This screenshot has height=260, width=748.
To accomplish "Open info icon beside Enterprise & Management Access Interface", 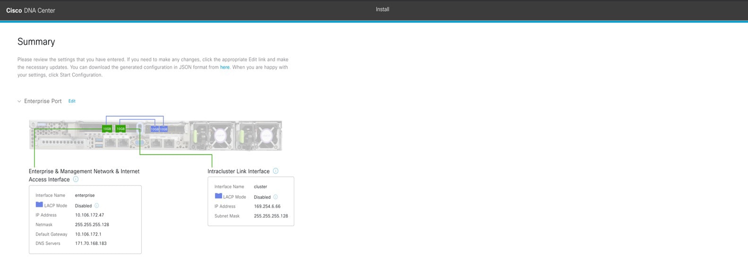I will point(76,179).
